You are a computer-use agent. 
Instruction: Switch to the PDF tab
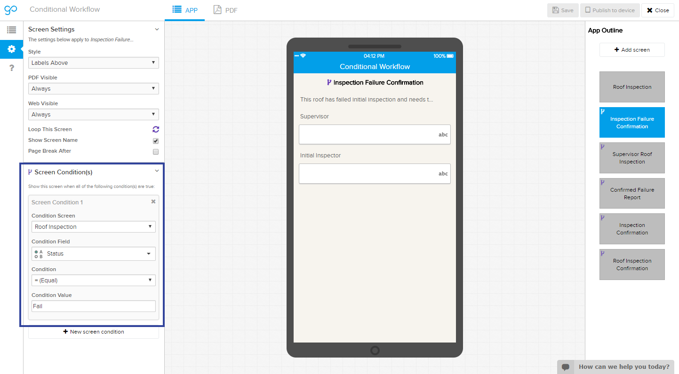point(225,10)
